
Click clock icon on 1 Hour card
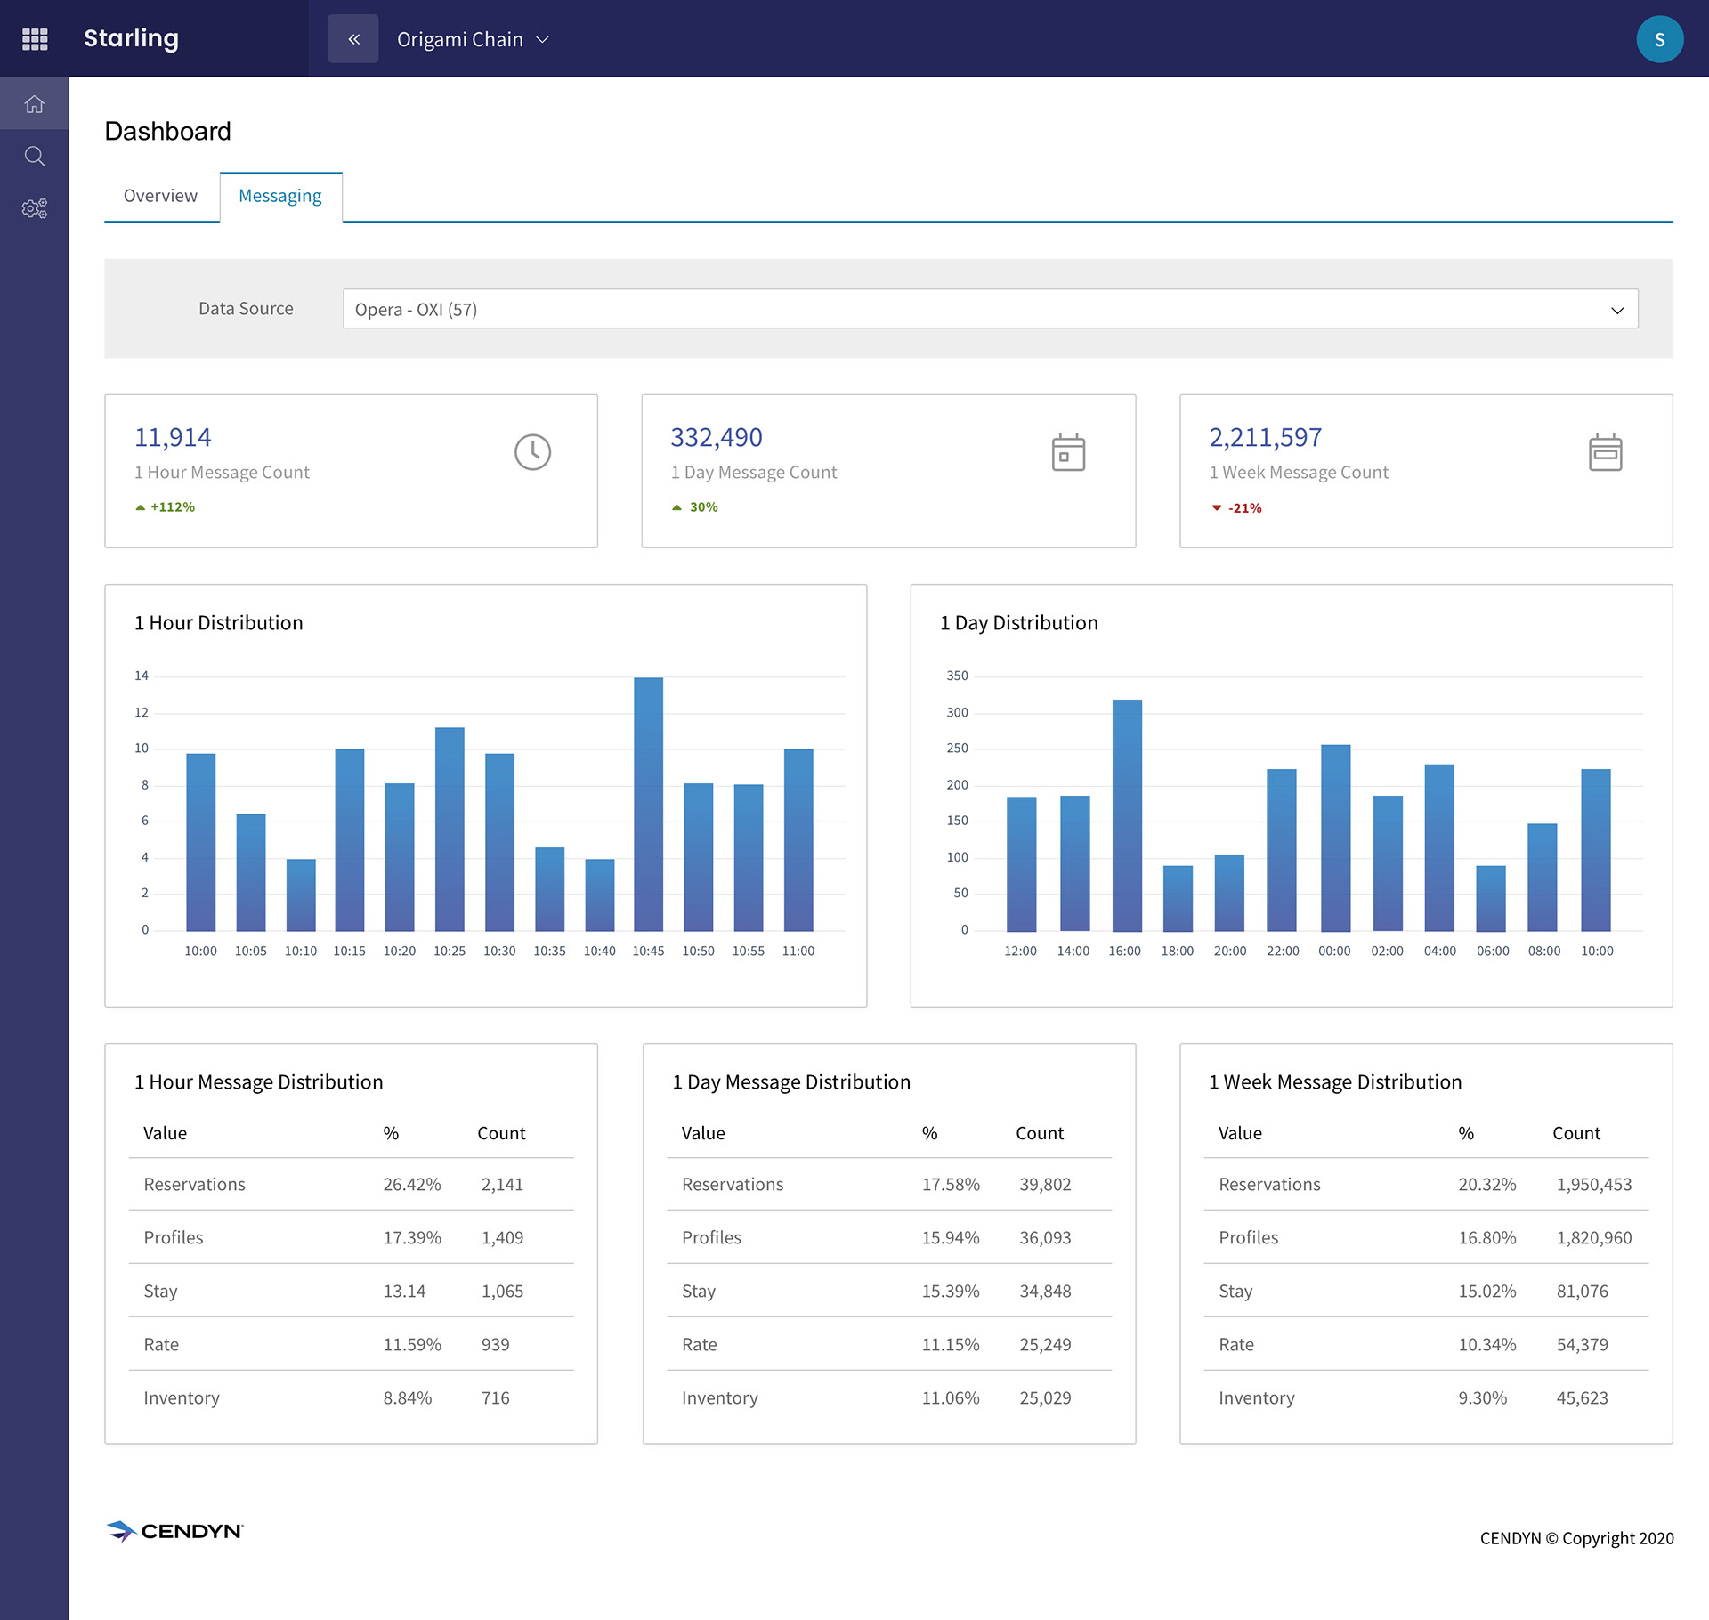coord(532,452)
